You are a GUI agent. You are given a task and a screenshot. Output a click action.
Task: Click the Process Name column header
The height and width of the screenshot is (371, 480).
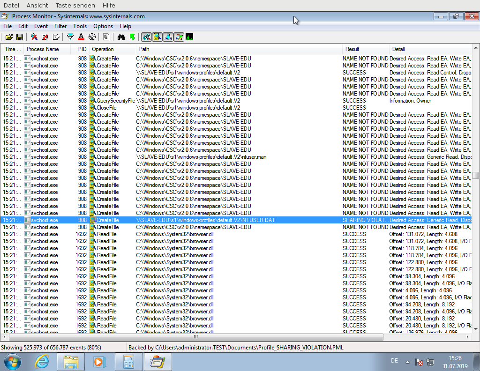43,49
